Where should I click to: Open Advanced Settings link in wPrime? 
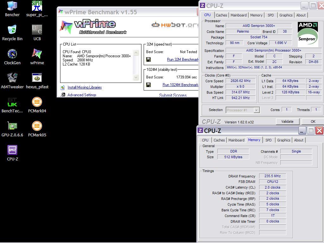82,95
